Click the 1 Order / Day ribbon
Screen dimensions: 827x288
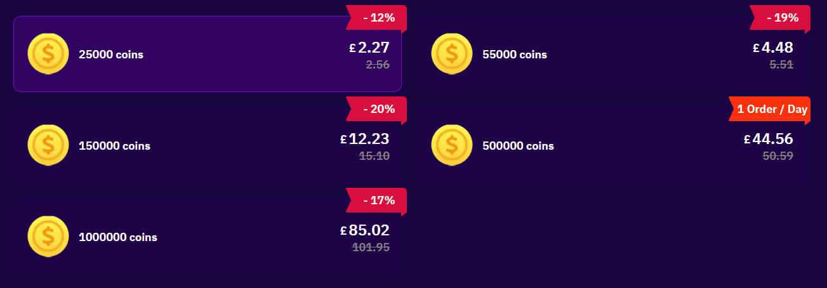(769, 109)
